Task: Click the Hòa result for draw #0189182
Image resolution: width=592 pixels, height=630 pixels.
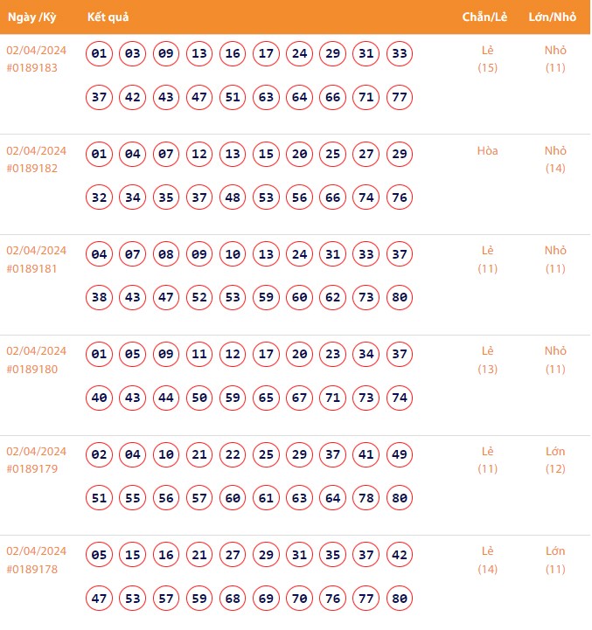Action: [x=487, y=150]
